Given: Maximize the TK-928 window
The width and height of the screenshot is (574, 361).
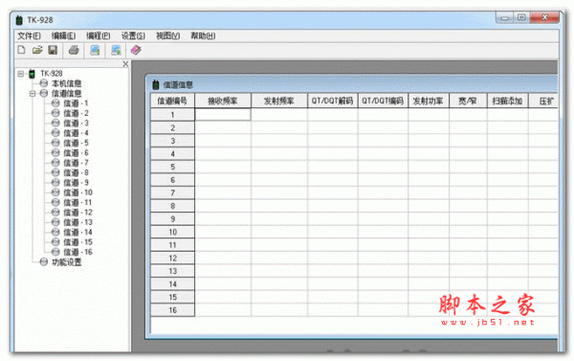Looking at the screenshot, I should point(521,17).
